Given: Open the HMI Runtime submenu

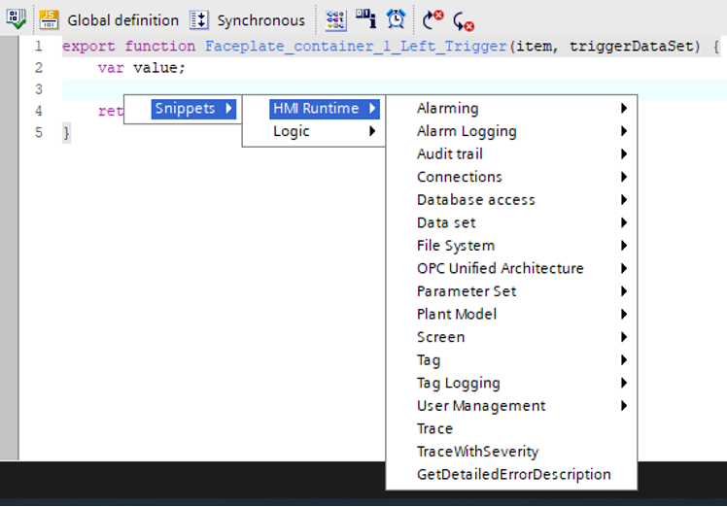Looking at the screenshot, I should click(x=324, y=109).
